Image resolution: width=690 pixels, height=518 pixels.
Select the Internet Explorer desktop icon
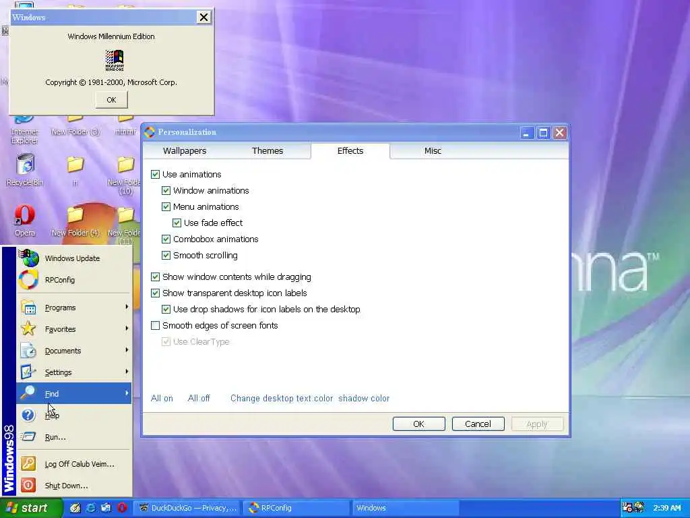tap(24, 130)
